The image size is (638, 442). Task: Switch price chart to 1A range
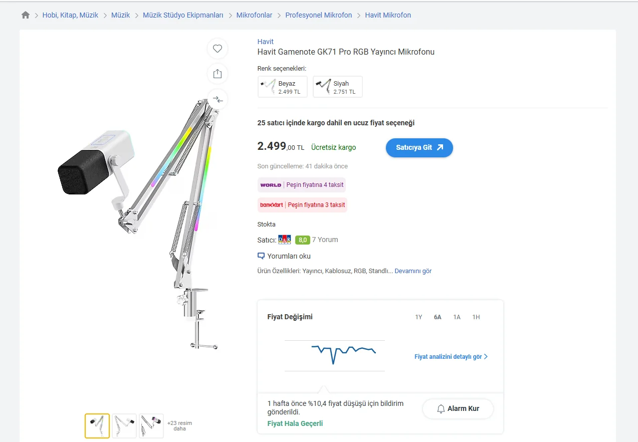457,317
